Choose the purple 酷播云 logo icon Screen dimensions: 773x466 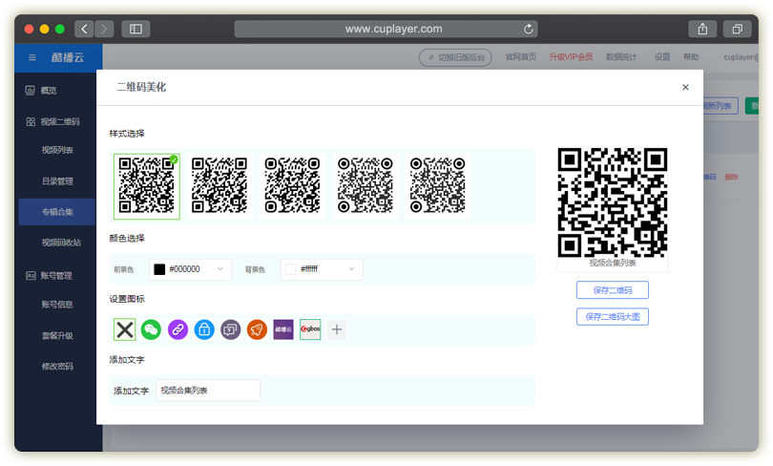tap(283, 329)
